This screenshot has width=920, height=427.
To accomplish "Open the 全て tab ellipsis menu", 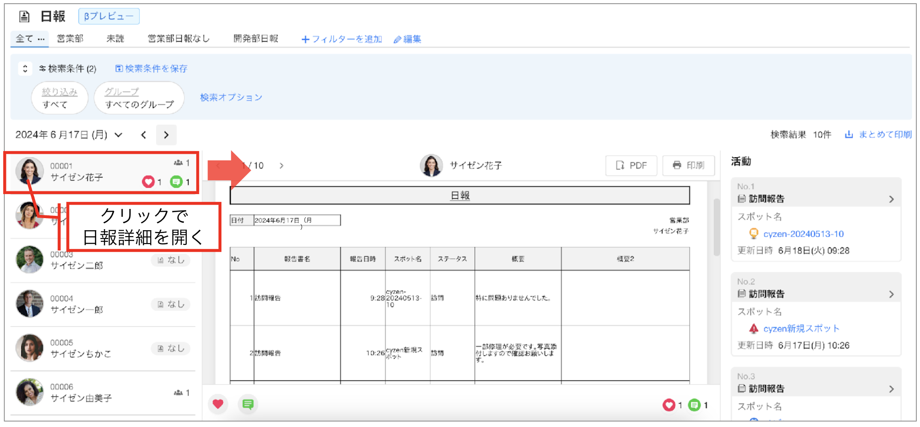I will click(41, 39).
